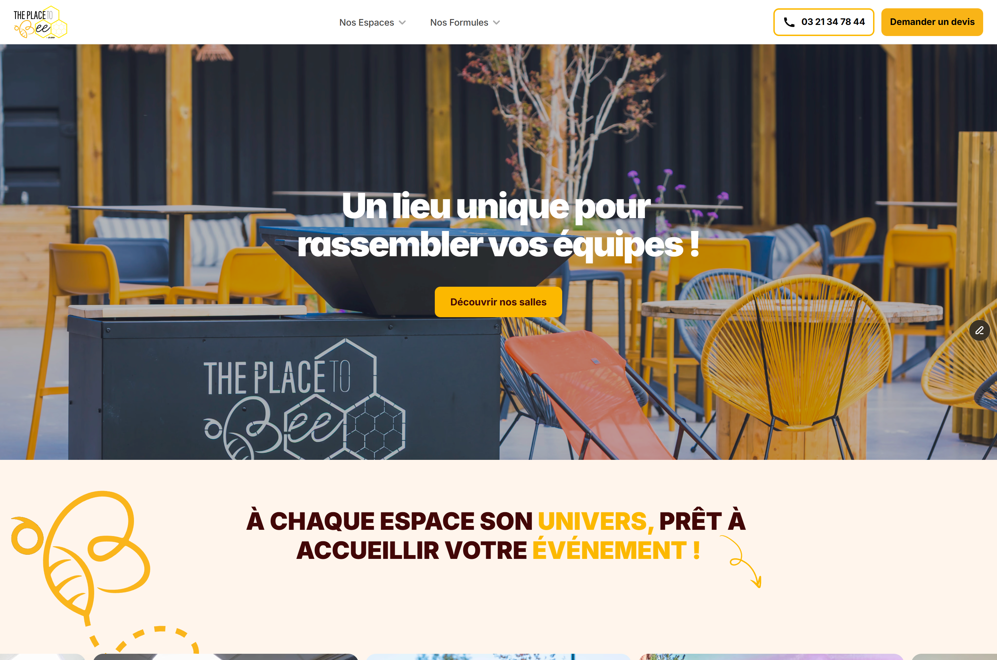The image size is (997, 660).
Task: Click the phone handset icon
Action: coord(789,22)
